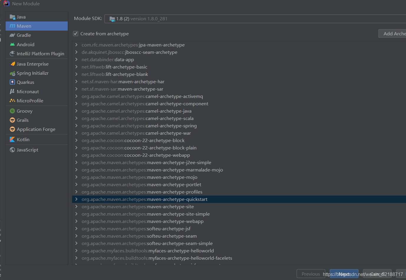The height and width of the screenshot is (280, 406).
Task: Expand the lift-archetype-basic node
Action: pyautogui.click(x=76, y=67)
